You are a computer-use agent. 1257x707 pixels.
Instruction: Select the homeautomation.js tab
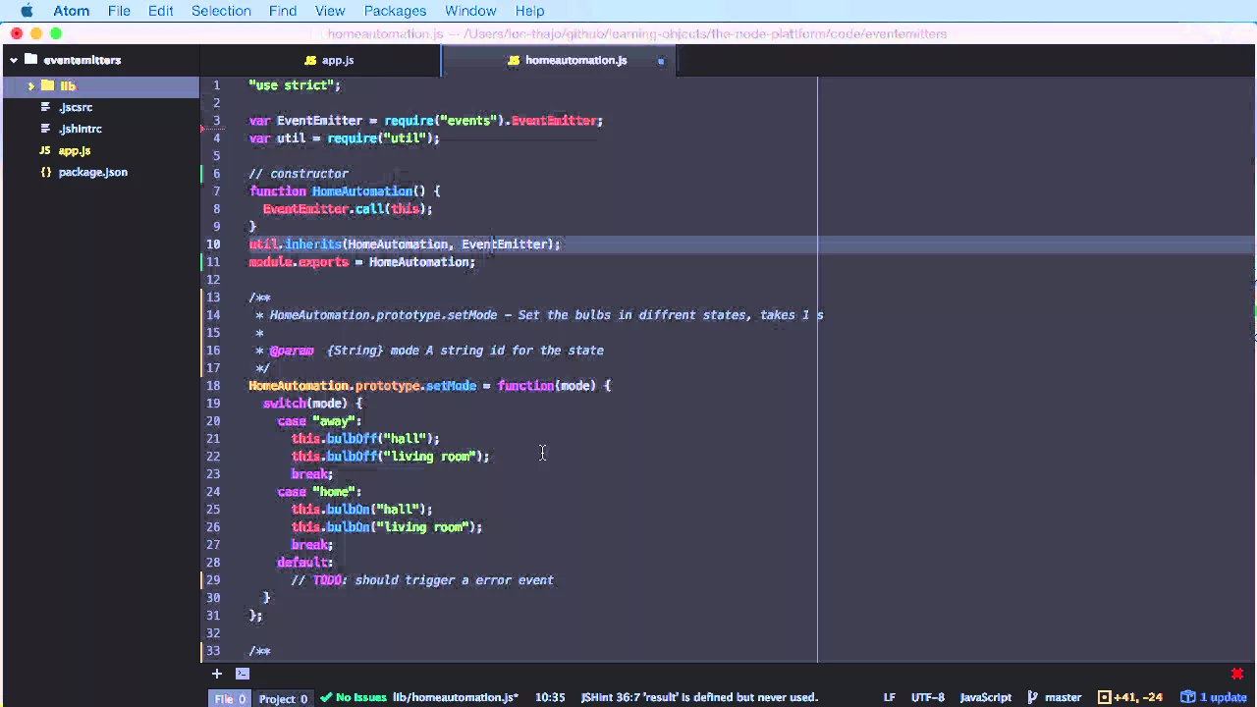[567, 60]
